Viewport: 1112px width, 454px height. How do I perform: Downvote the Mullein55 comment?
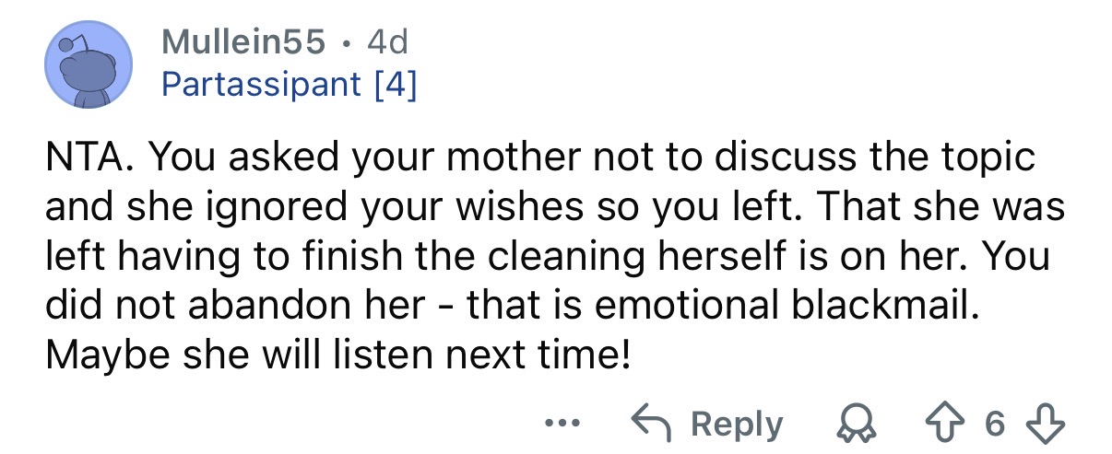click(1028, 424)
